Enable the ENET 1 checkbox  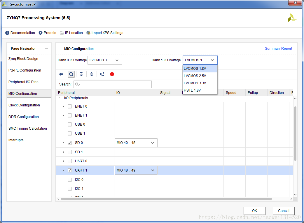[x=70, y=115]
